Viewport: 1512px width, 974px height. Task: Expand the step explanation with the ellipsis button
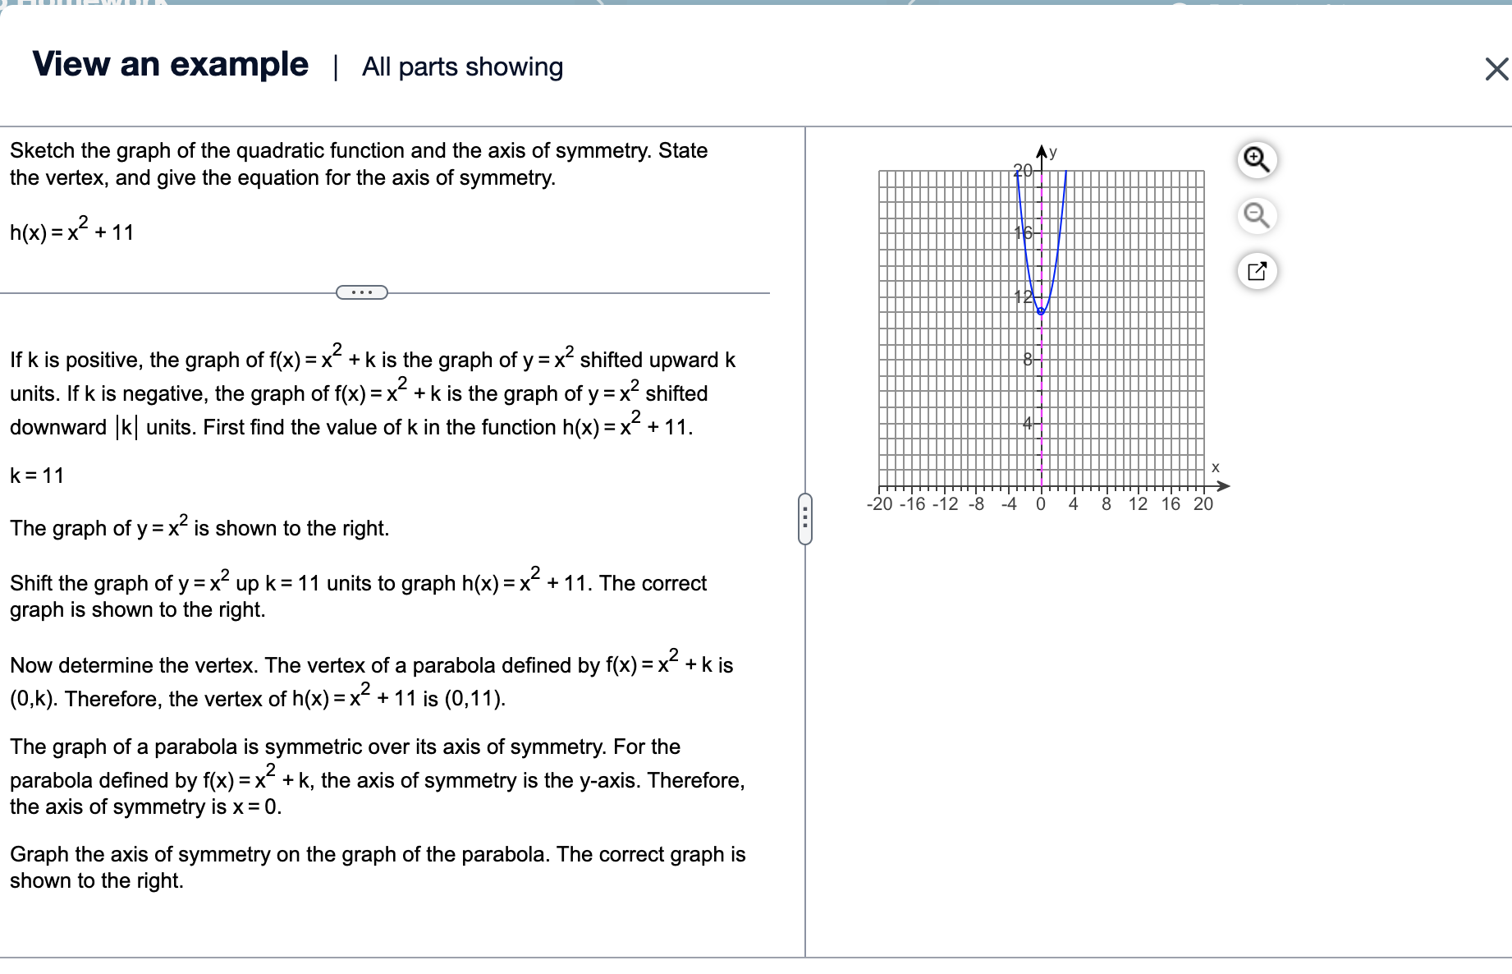coord(362,292)
